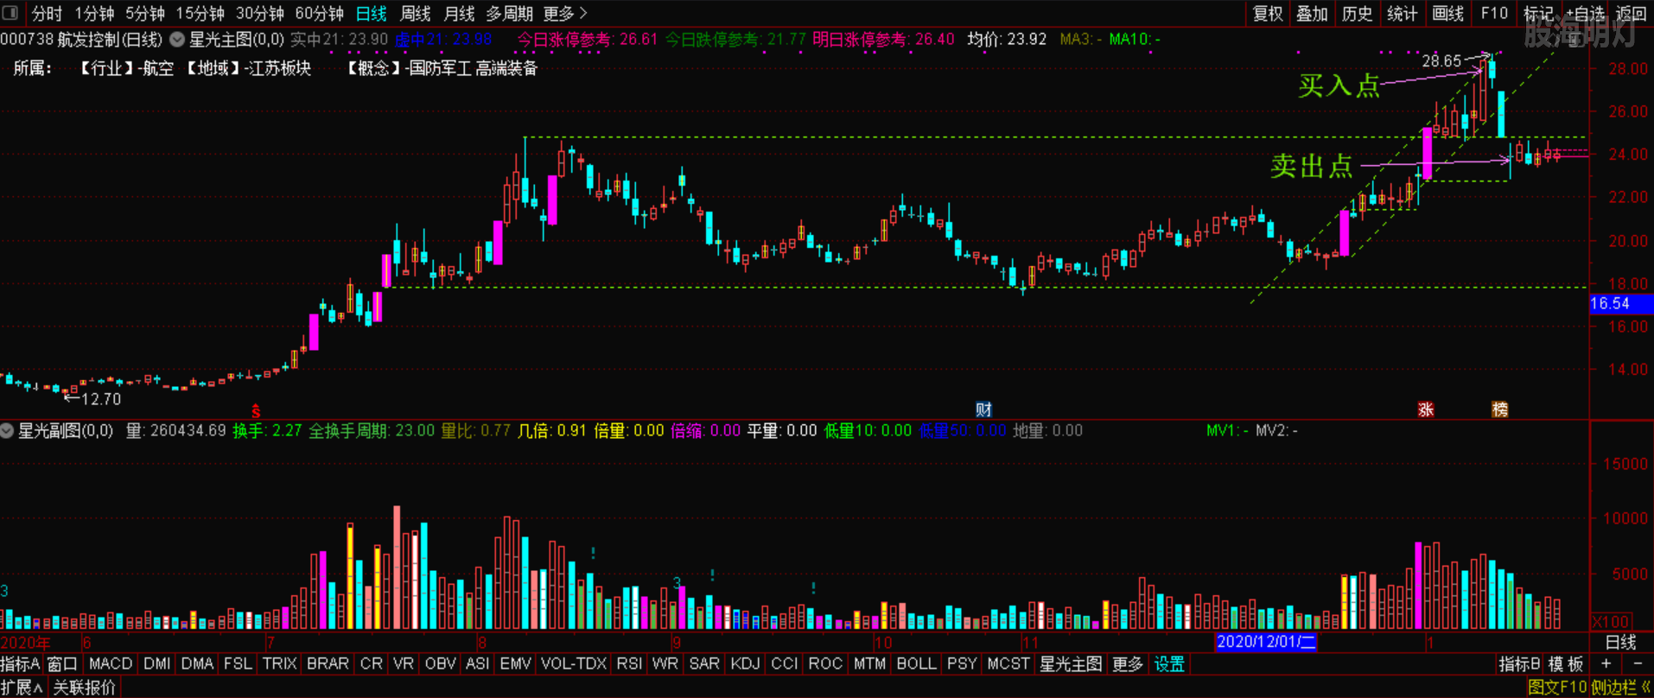
Task: Select the CCI indicator
Action: 784,664
